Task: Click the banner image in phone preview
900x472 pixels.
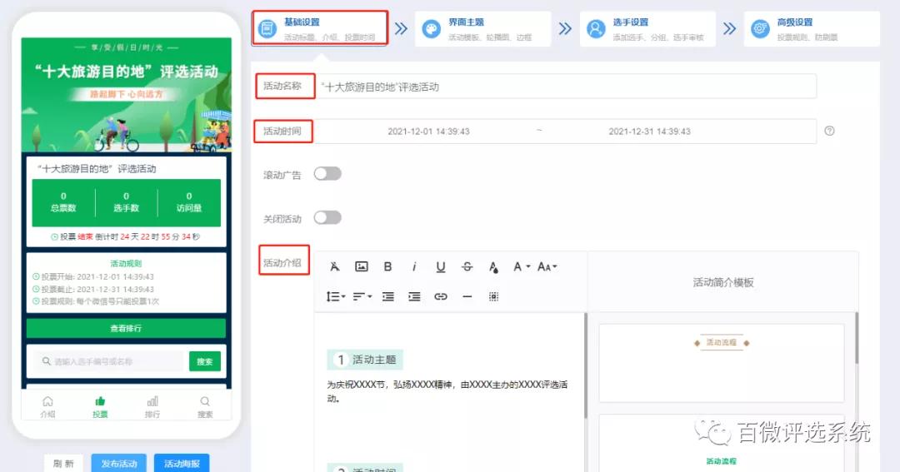Action: coord(127,95)
